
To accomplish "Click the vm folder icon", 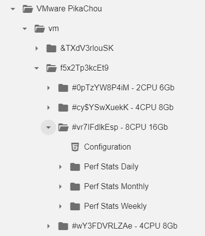I will point(40,29).
